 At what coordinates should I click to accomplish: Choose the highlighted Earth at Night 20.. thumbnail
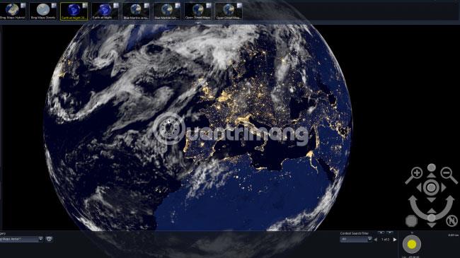pos(74,11)
